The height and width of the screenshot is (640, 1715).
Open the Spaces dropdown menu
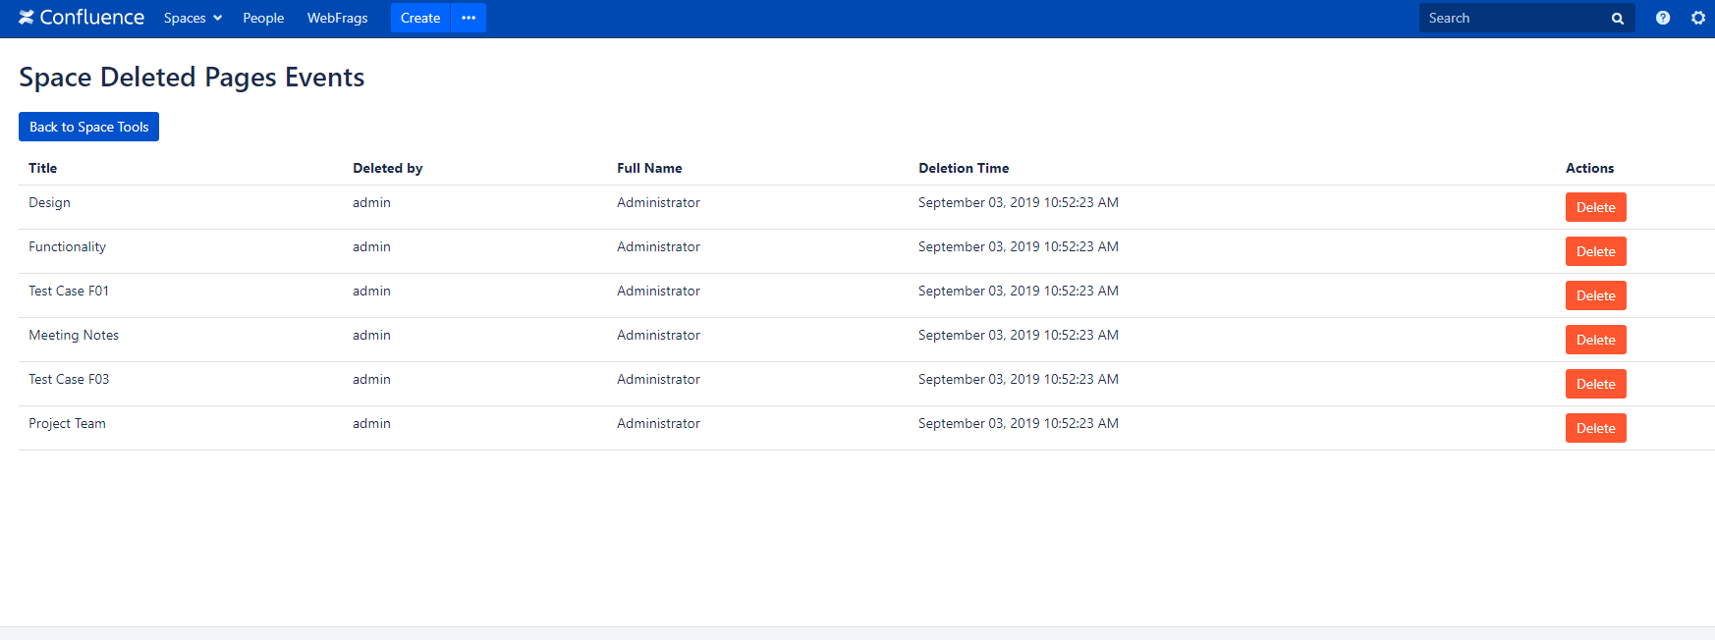pos(193,18)
